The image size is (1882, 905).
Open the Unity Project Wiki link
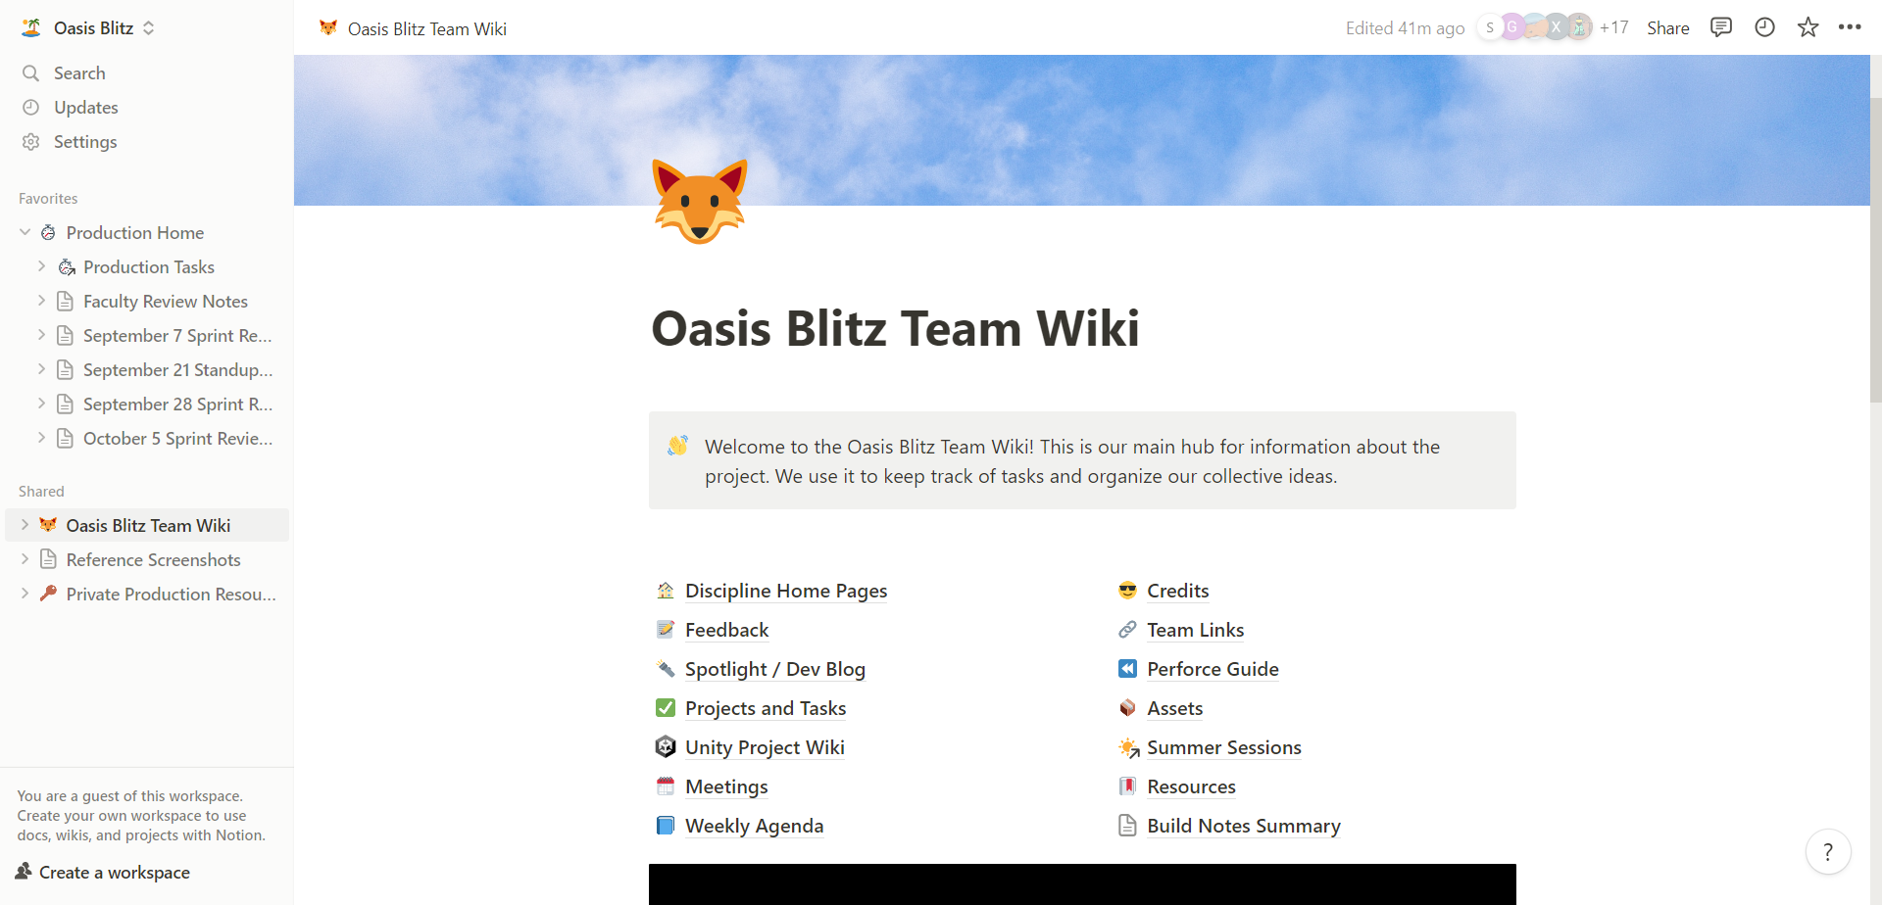coord(765,747)
